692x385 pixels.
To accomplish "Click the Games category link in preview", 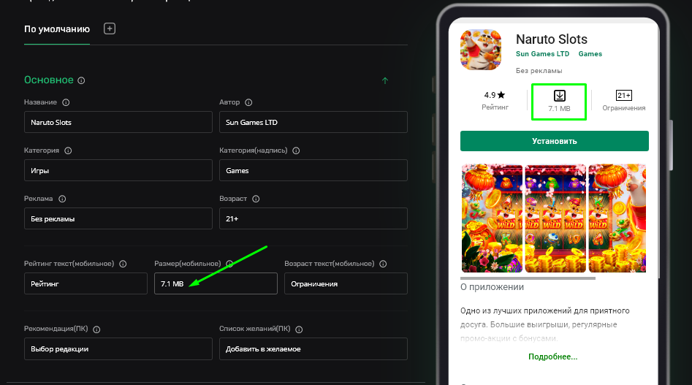I will tap(590, 54).
